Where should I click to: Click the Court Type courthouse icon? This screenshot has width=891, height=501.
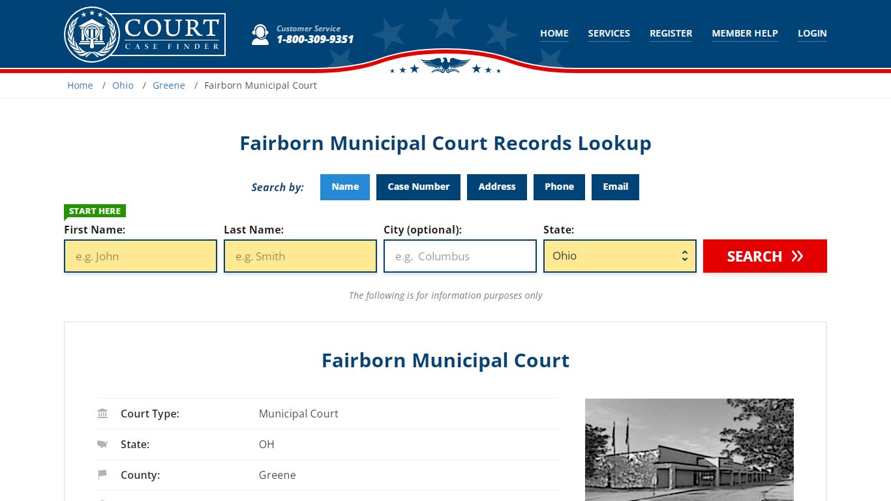click(x=102, y=414)
